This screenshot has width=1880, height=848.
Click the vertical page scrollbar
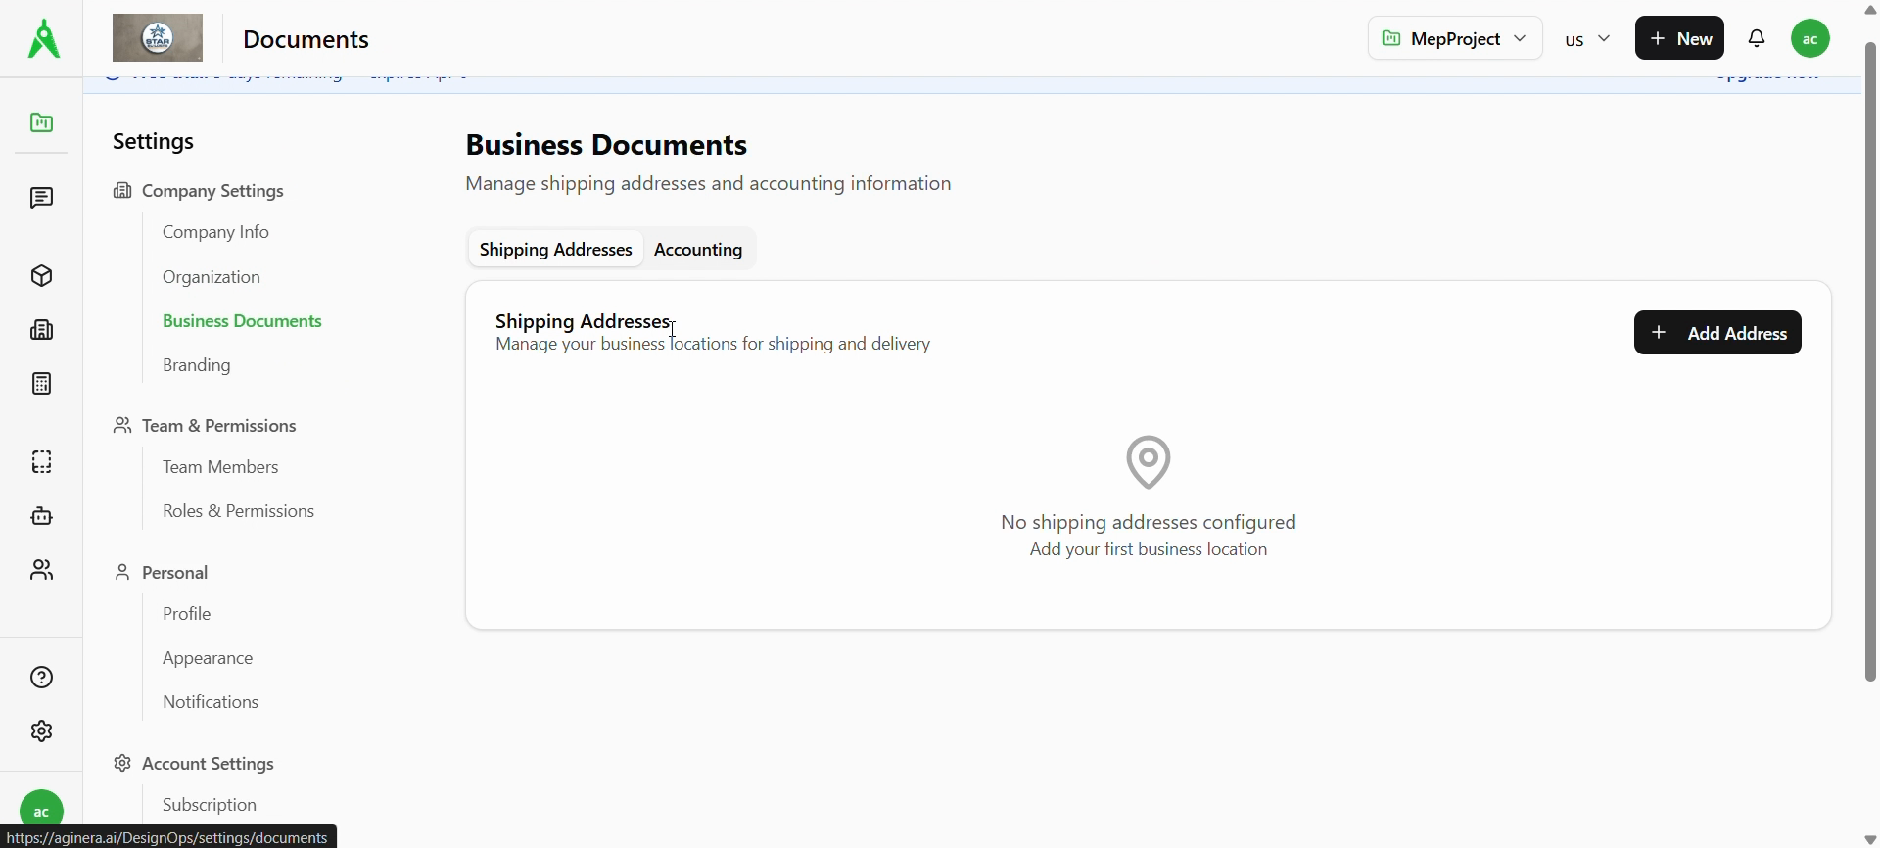point(1870,362)
